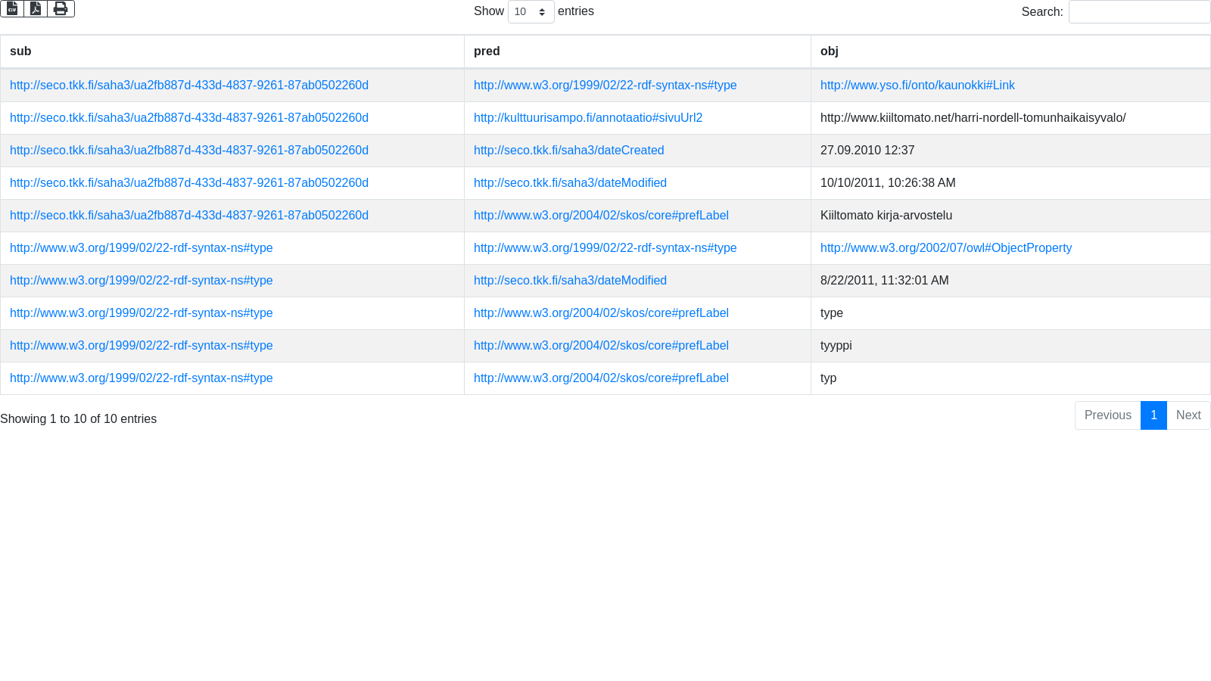Image resolution: width=1211 pixels, height=681 pixels.
Task: Export the table as CSV
Action: coord(12,8)
